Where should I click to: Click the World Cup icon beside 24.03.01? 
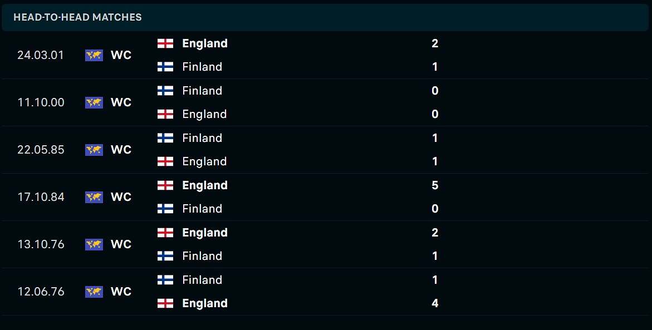pos(94,55)
